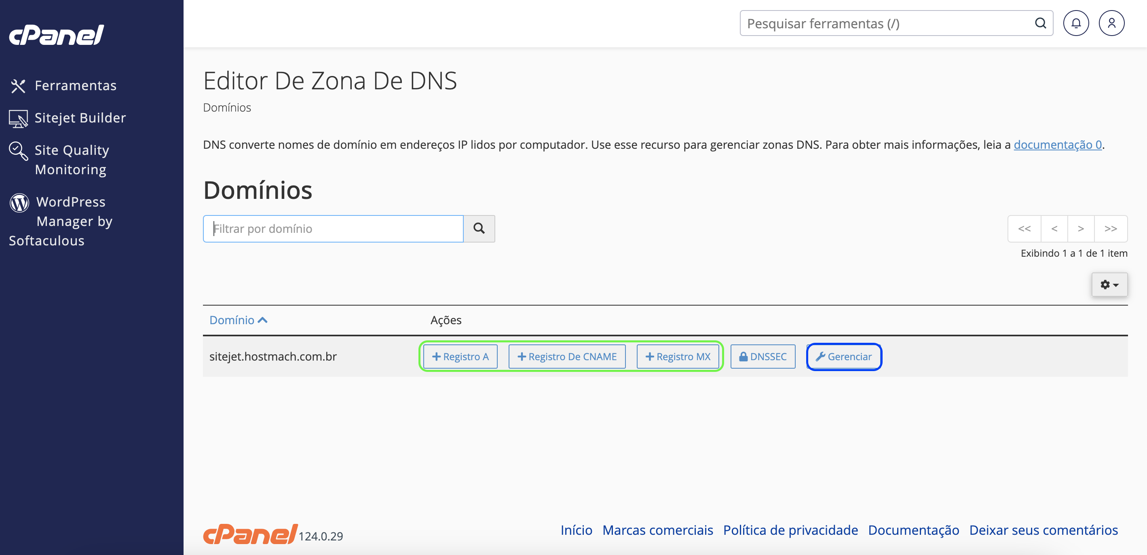Go to first page of domains

click(1024, 229)
